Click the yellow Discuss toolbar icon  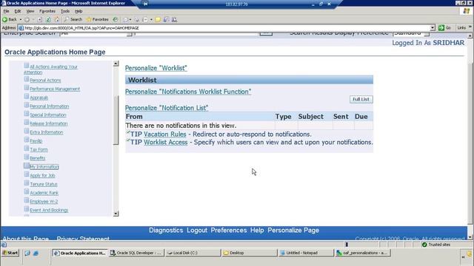(158, 19)
